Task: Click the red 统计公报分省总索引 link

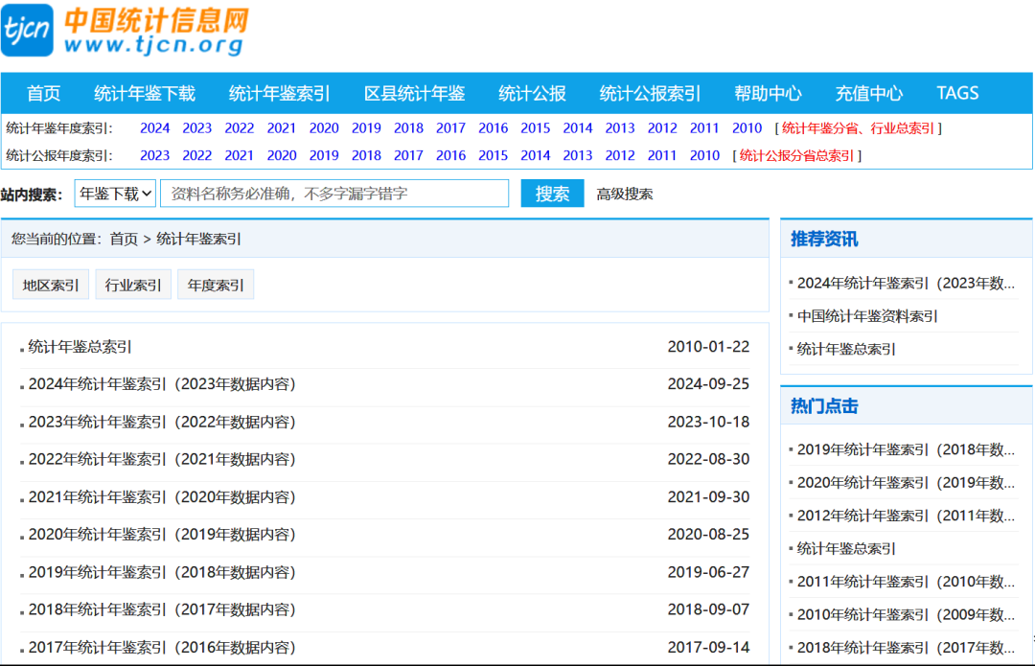Action: 796,155
